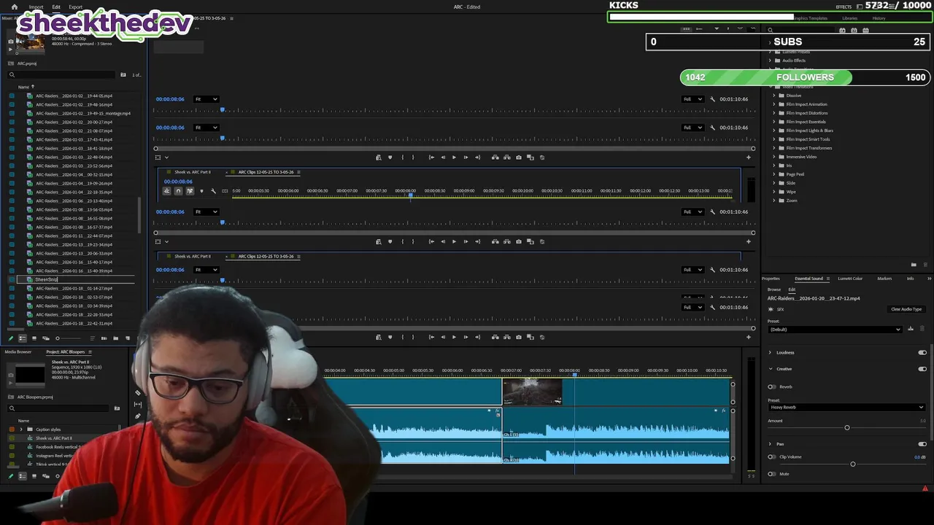
Task: Click Export Frame camera in topmost transport bar
Action: click(519, 157)
